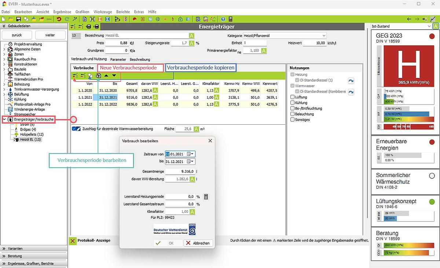Viewport: 440px width, 268px height.
Task: Click the weiter navigation button
Action: (50, 35)
